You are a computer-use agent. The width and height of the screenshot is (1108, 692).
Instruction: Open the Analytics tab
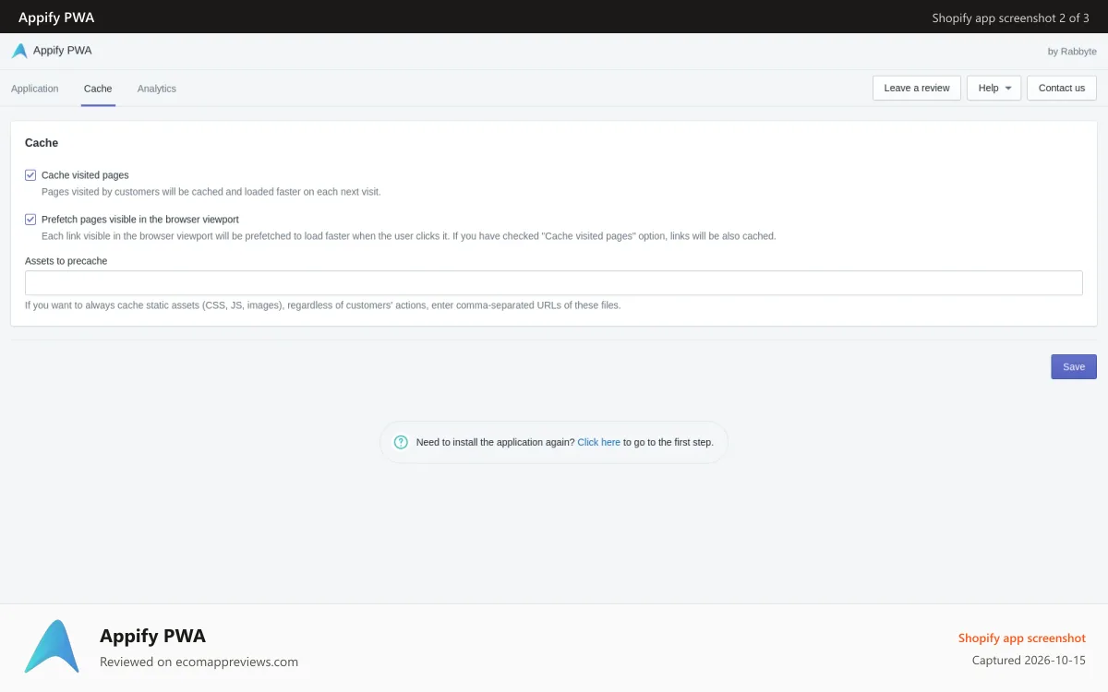click(x=157, y=89)
